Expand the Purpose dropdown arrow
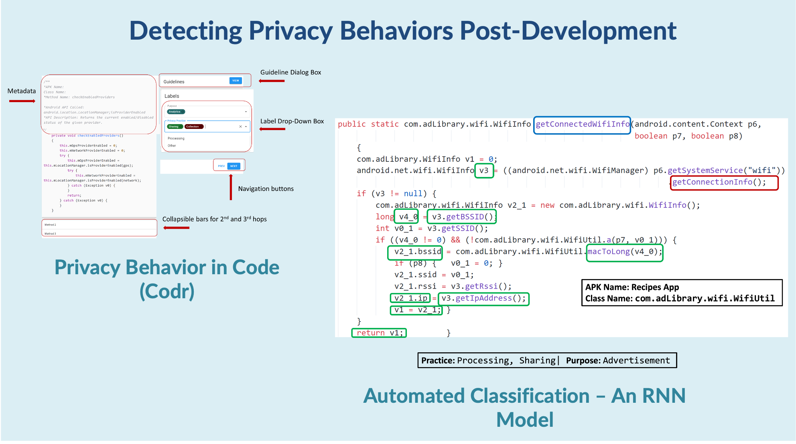 246,112
